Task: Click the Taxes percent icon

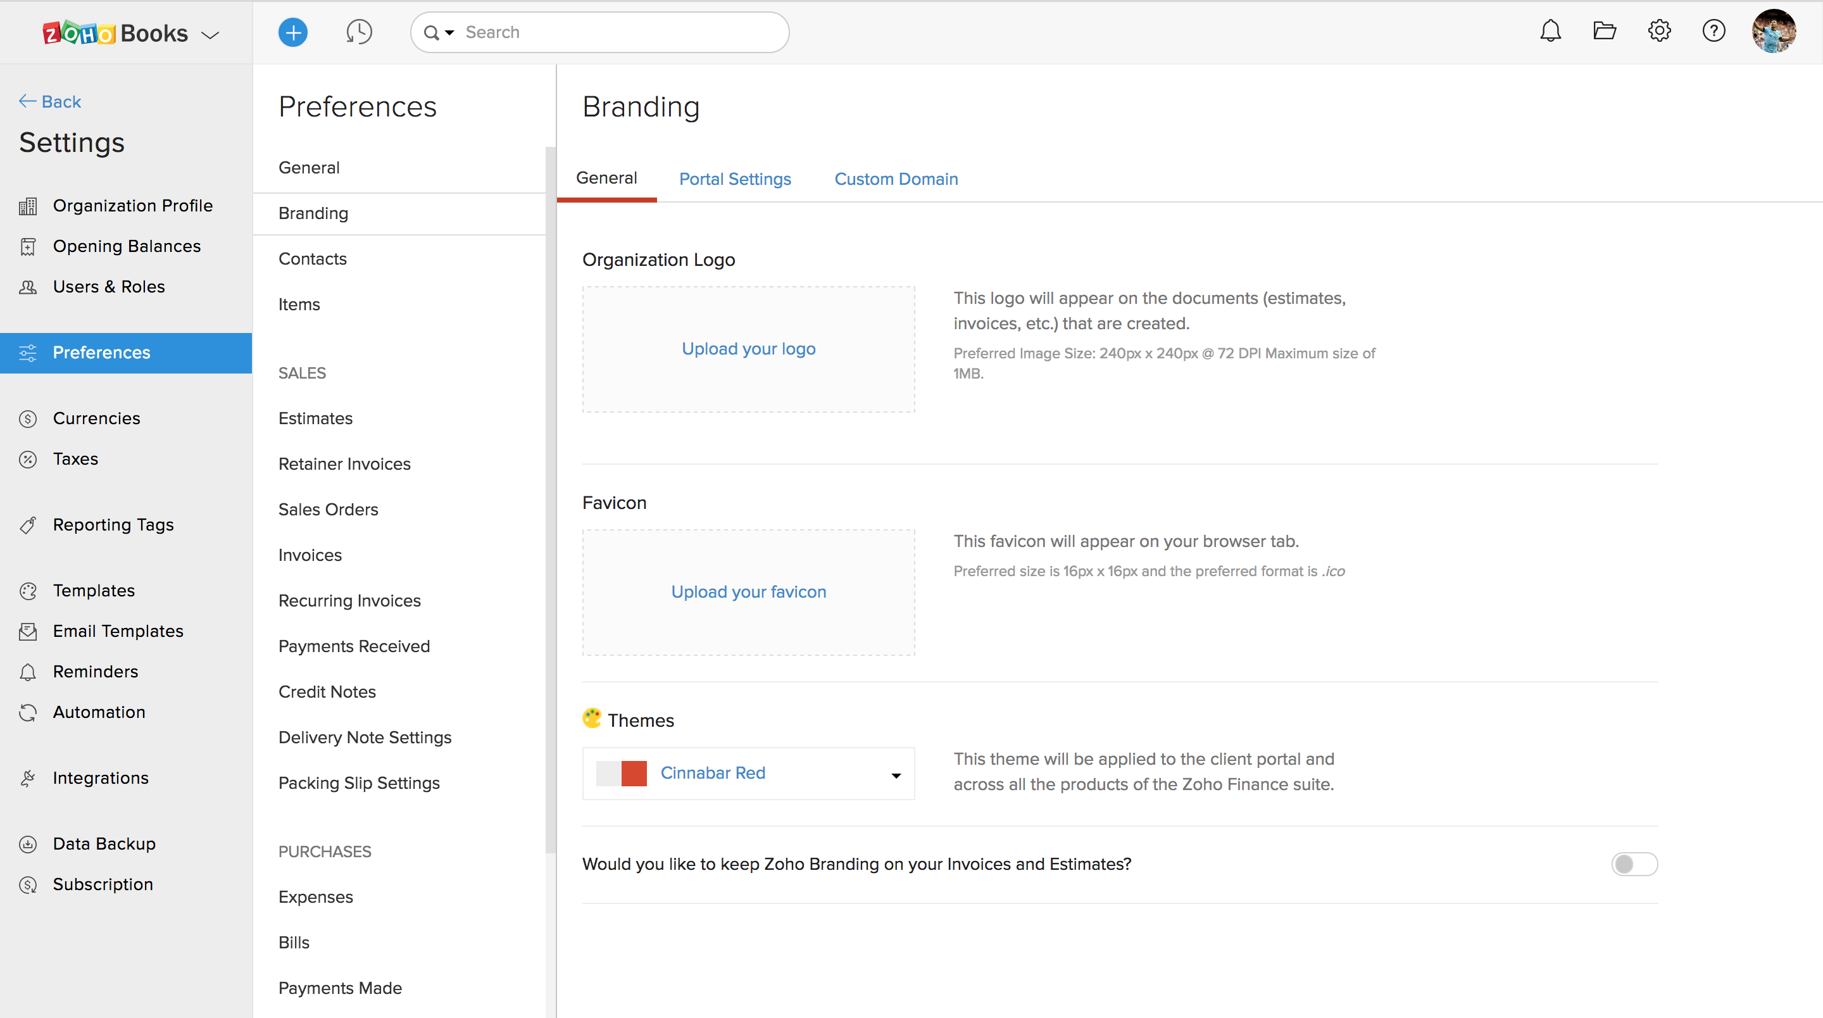Action: coord(28,460)
